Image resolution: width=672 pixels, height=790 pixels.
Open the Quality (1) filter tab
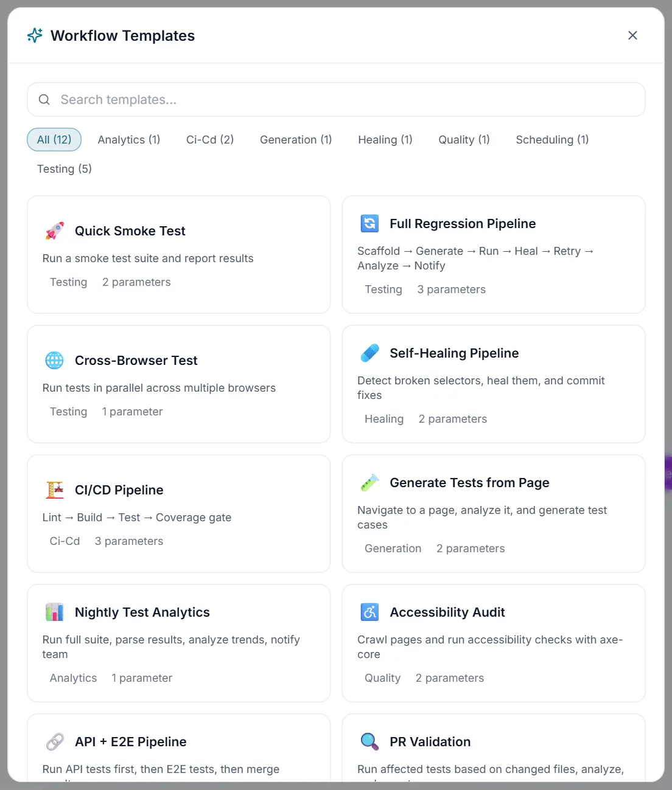point(464,140)
